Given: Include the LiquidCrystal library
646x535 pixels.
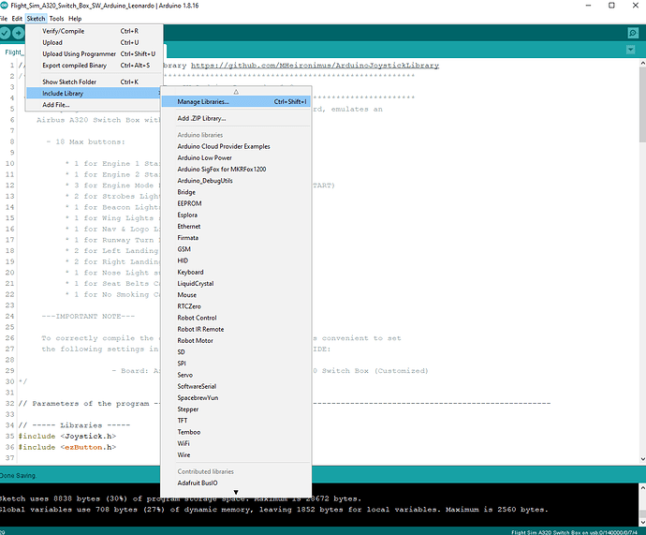Looking at the screenshot, I should tap(236, 284).
